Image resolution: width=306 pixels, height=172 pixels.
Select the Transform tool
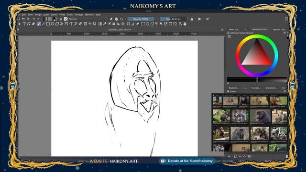85,24
